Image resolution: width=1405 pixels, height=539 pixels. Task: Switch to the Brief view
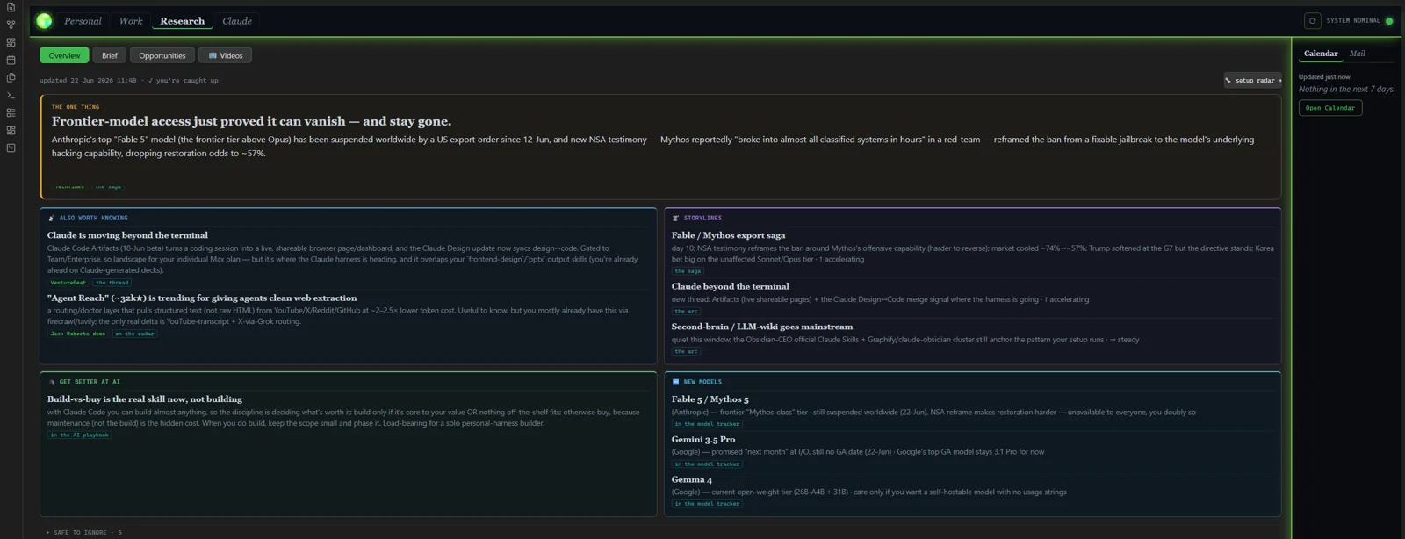(109, 55)
